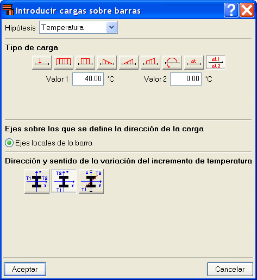Pick the decreasing triangular load icon
Screen dimensions: 257x280
[x=107, y=63]
